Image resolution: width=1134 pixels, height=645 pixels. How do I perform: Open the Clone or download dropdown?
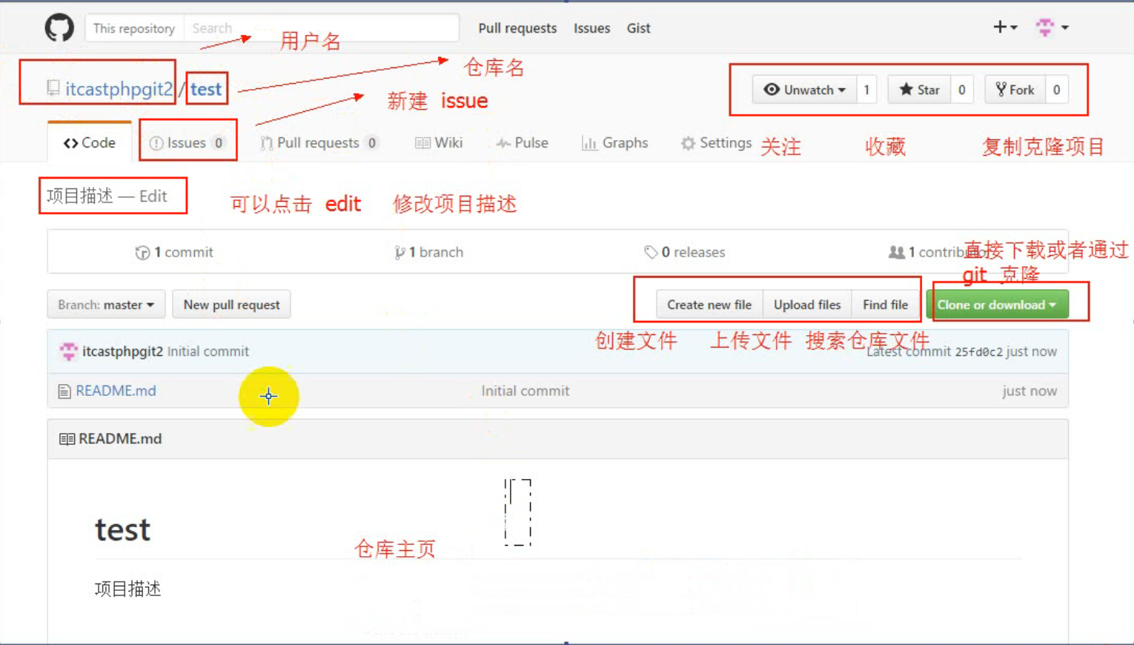click(x=997, y=305)
